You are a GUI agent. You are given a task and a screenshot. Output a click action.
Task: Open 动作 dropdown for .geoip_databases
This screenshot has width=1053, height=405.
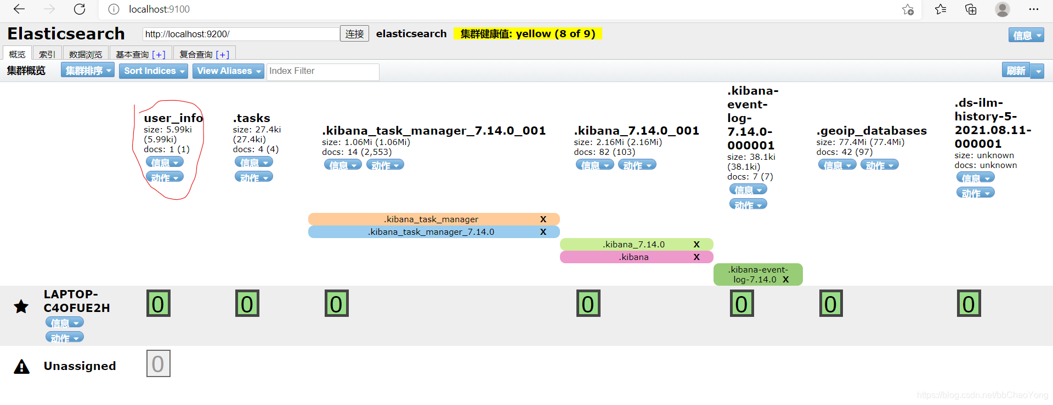click(880, 165)
